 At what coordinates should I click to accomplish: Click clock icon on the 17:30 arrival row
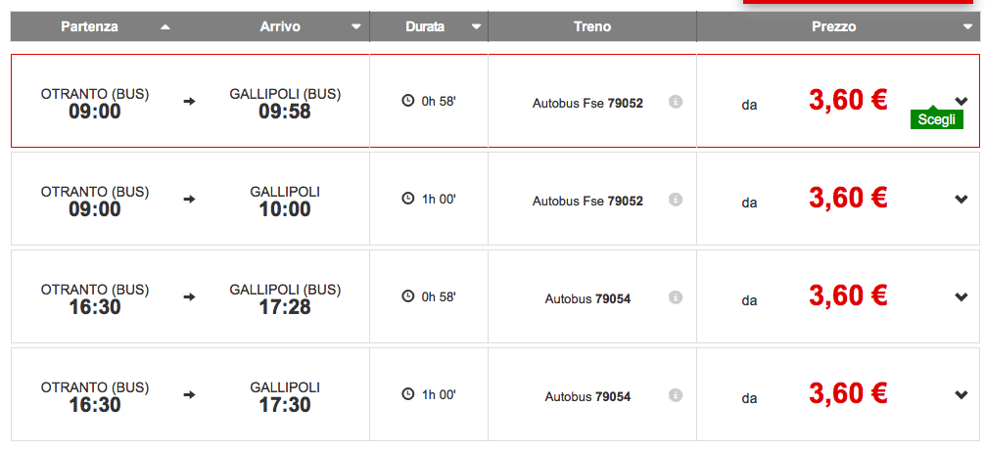tap(407, 394)
